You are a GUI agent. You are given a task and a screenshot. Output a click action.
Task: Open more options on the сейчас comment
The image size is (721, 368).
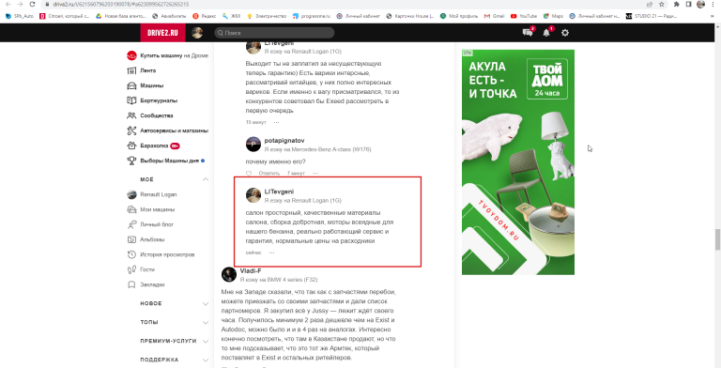[x=271, y=253]
